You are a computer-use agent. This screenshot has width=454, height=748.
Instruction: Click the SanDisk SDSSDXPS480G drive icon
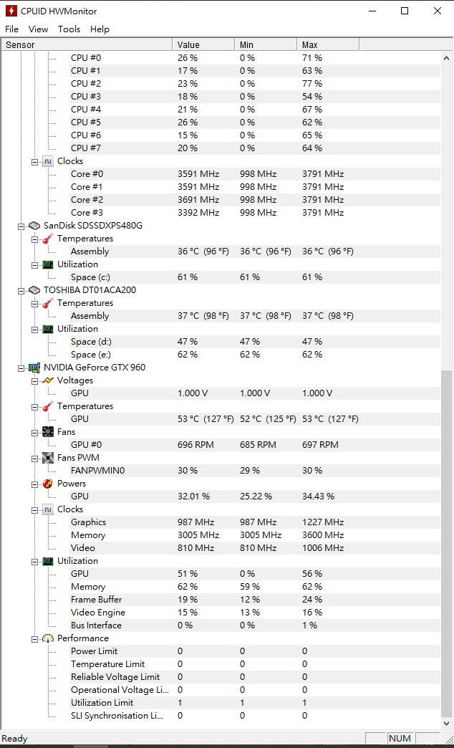[x=34, y=226]
